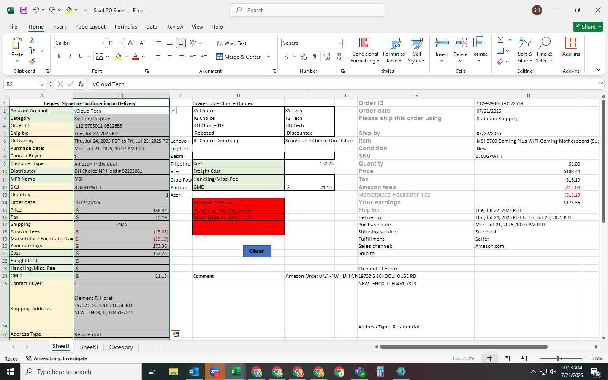Click the Increase Indent icon

(204, 57)
